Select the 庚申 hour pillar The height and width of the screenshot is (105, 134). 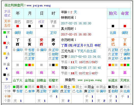click(53, 42)
